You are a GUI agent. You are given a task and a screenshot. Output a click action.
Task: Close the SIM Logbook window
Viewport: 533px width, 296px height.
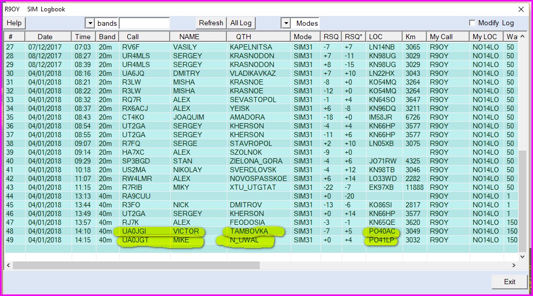click(x=521, y=9)
